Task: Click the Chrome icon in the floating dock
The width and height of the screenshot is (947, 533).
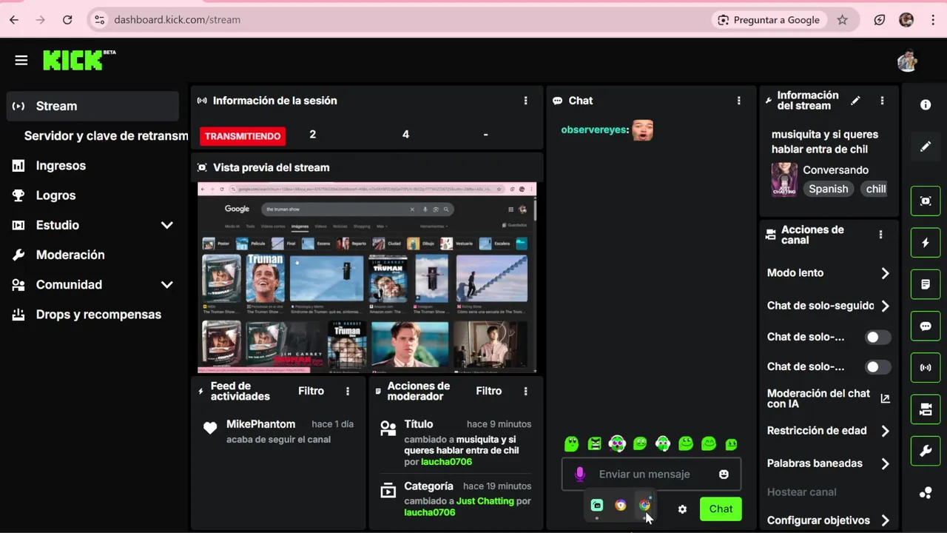Action: click(x=644, y=505)
